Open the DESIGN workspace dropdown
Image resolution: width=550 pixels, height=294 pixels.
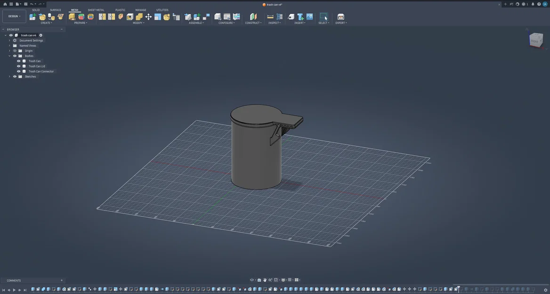[x=14, y=16]
